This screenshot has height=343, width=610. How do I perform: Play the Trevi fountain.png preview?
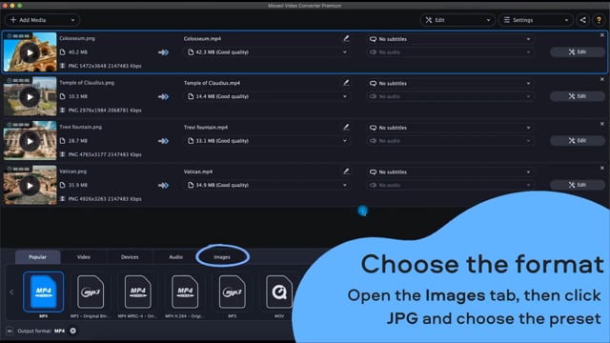30,141
